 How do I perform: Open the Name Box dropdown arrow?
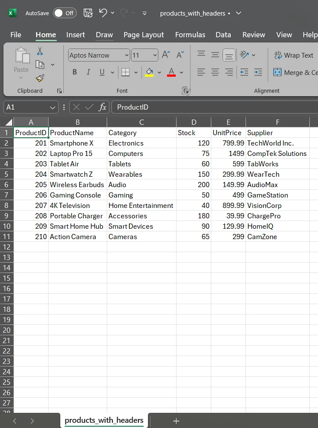click(53, 107)
